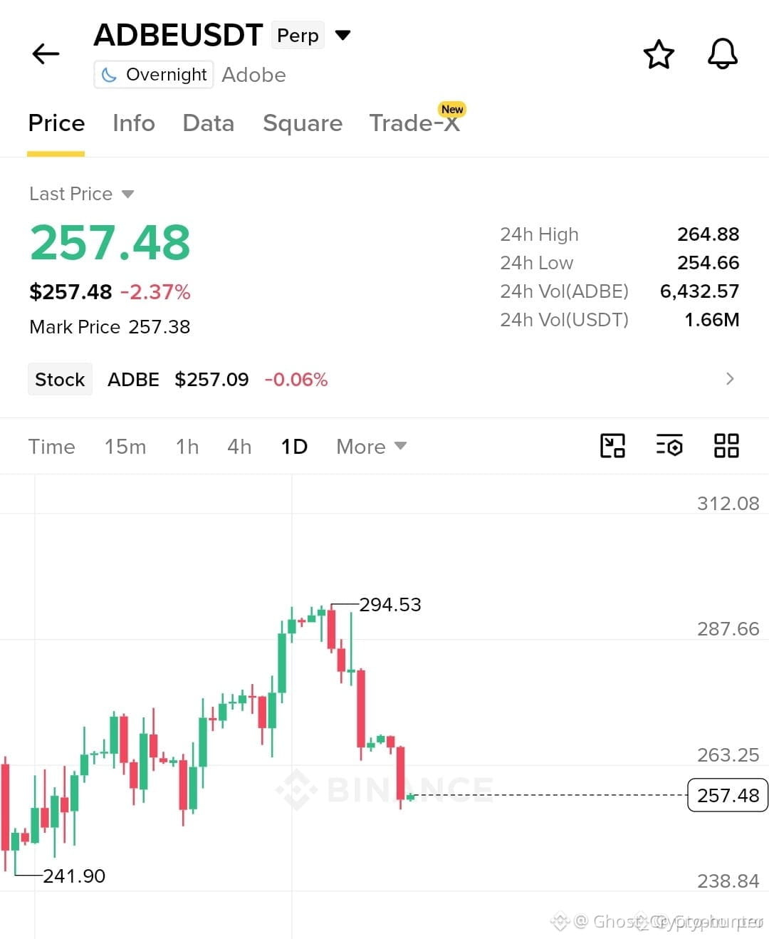Open the Square tab
The width and height of the screenshot is (769, 939).
(x=303, y=123)
